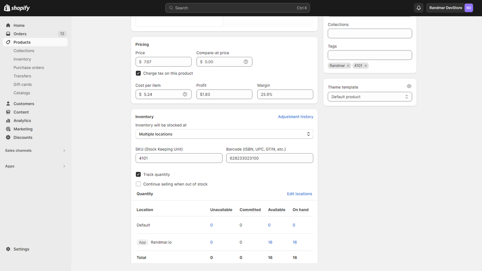Open Analytics page label
The width and height of the screenshot is (482, 271).
tap(22, 120)
